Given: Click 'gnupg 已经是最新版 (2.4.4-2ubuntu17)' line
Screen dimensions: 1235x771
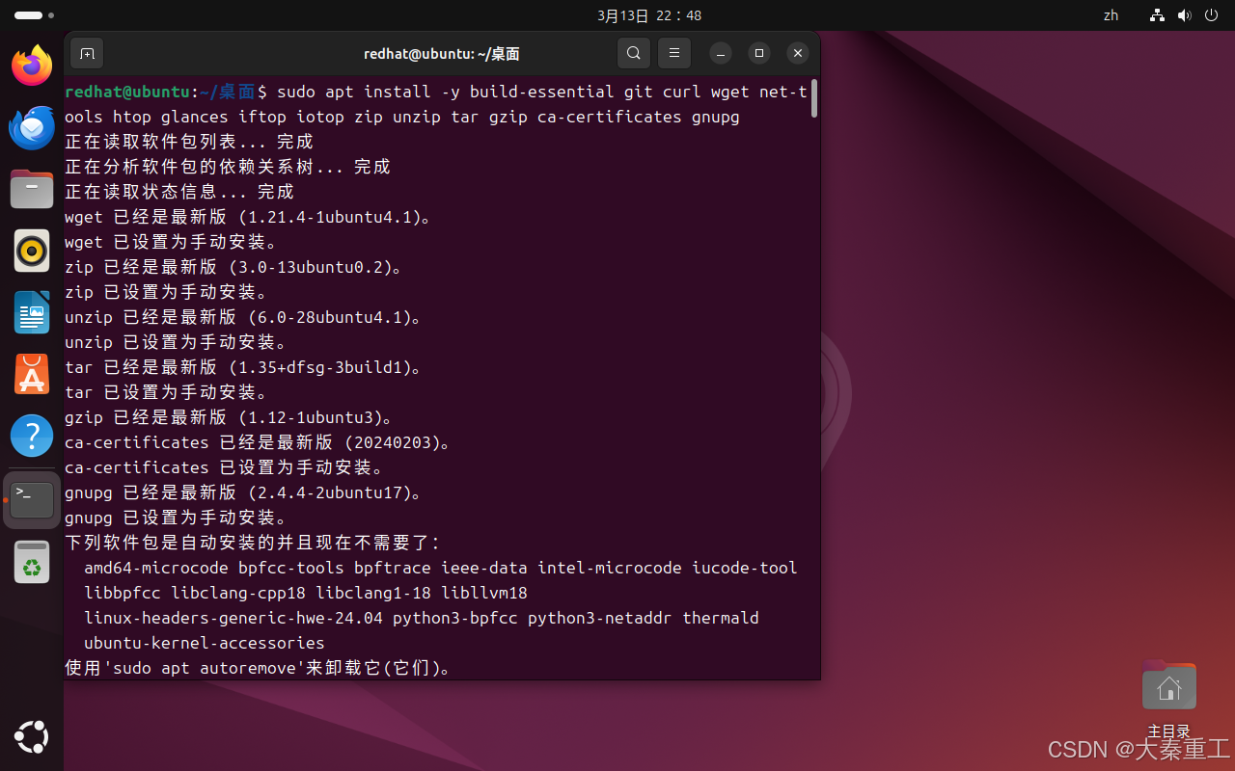Looking at the screenshot, I should coord(242,492).
